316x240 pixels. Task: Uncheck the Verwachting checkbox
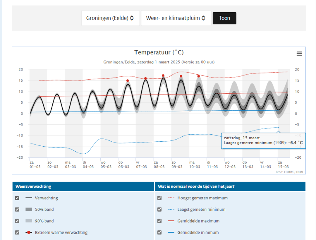pos(17,198)
